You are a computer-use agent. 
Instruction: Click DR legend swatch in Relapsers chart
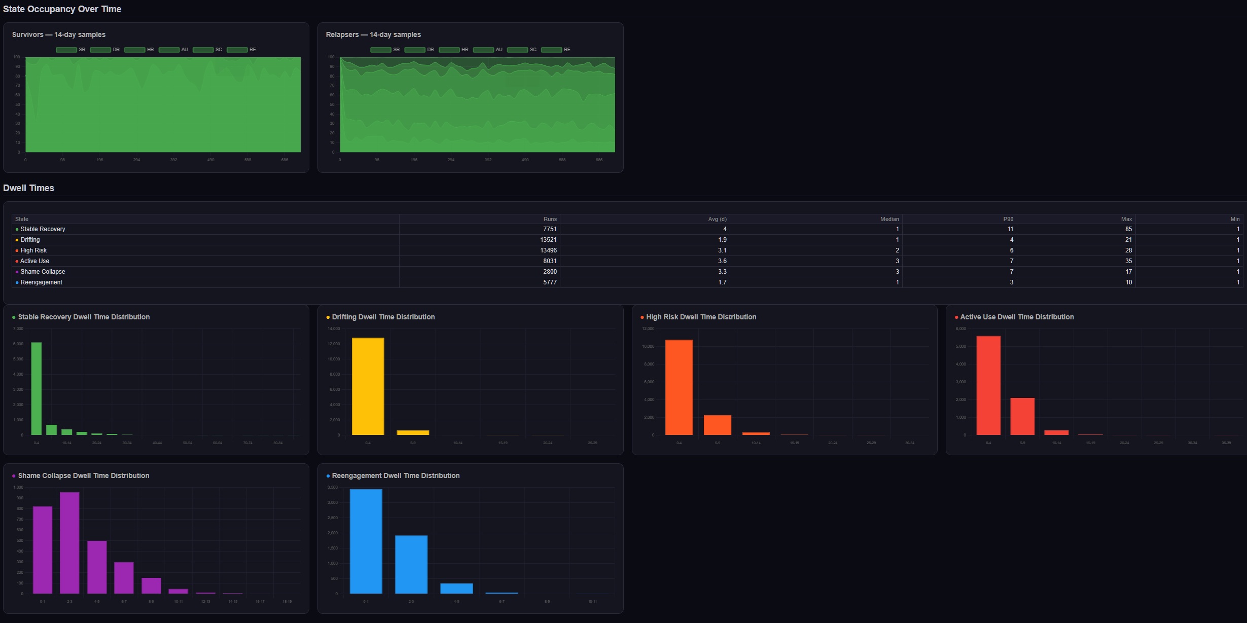pos(415,50)
